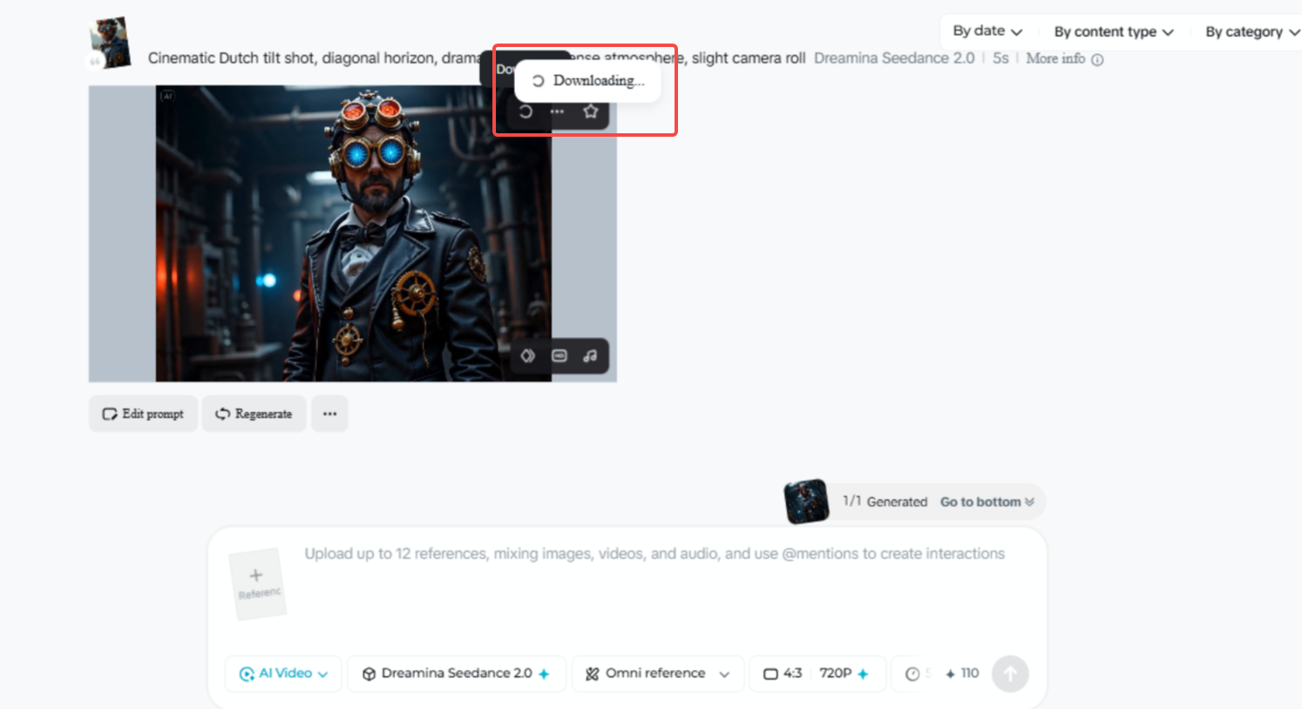The image size is (1302, 709).
Task: Click the steampunk video preview
Action: 352,233
